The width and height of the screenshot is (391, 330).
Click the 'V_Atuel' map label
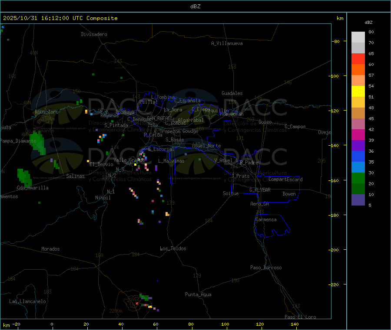click(223, 160)
